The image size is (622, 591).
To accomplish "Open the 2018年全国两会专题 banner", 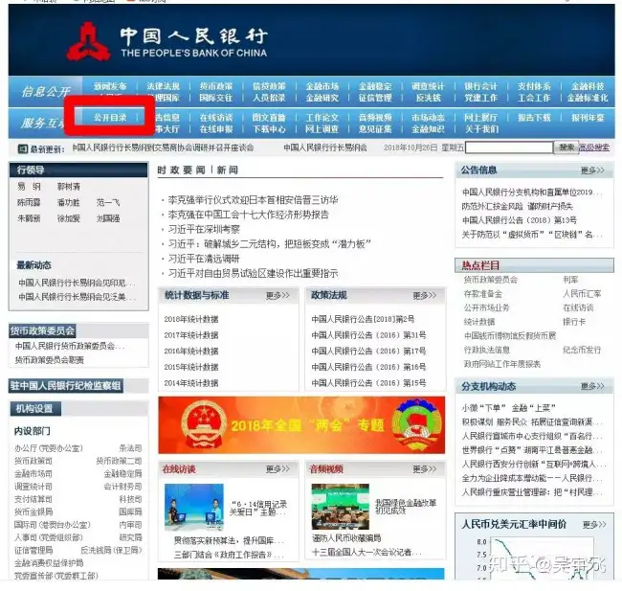I will pos(301,425).
